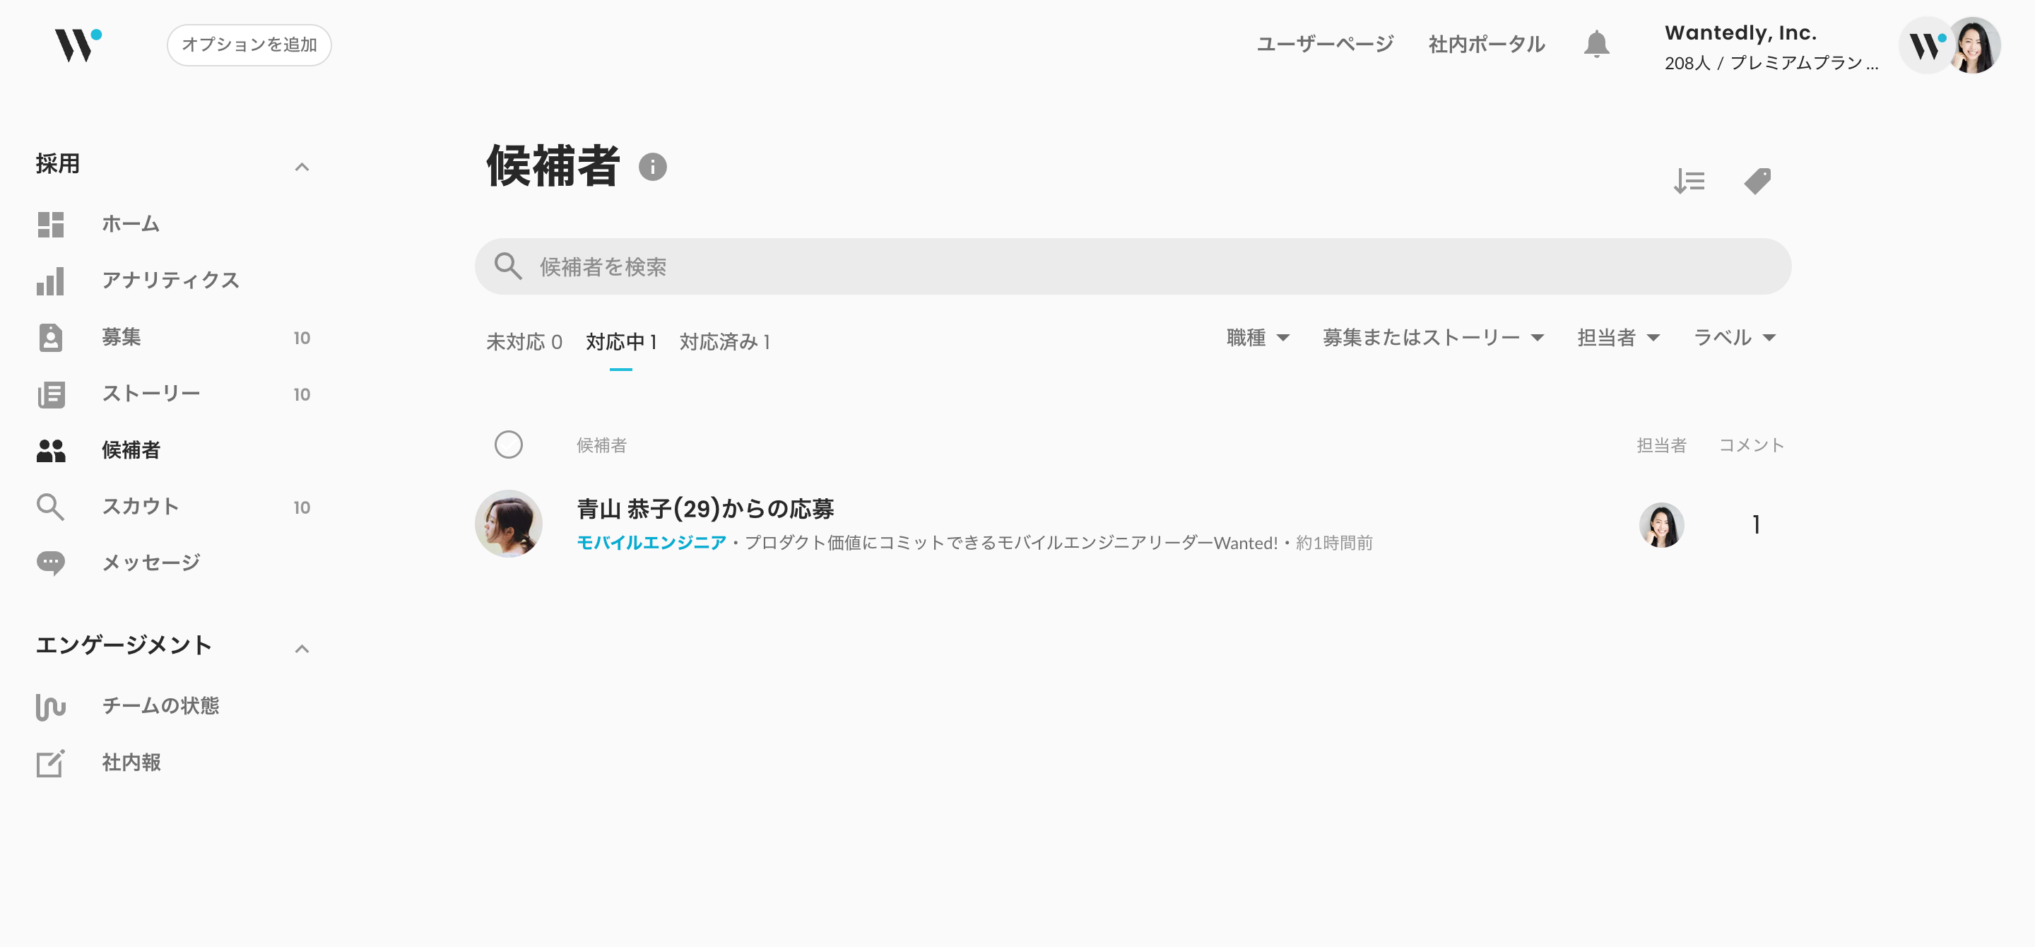
Task: Click the アナリティクス bar chart icon
Action: click(51, 281)
